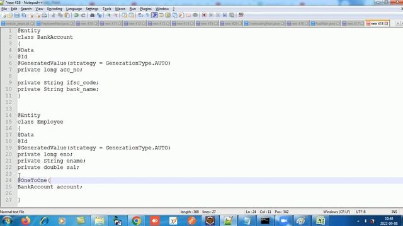Switch to the DownloadingMain.java tab

264,24
